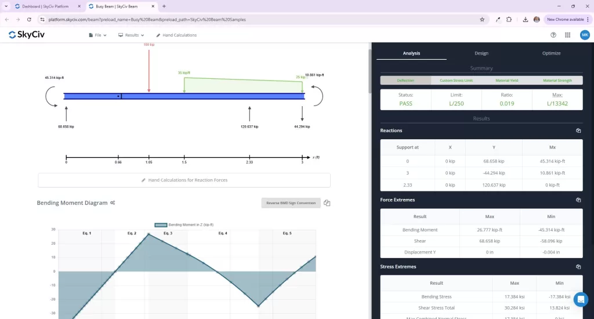The width and height of the screenshot is (594, 319).
Task: Click the blue beam member
Action: point(184,96)
